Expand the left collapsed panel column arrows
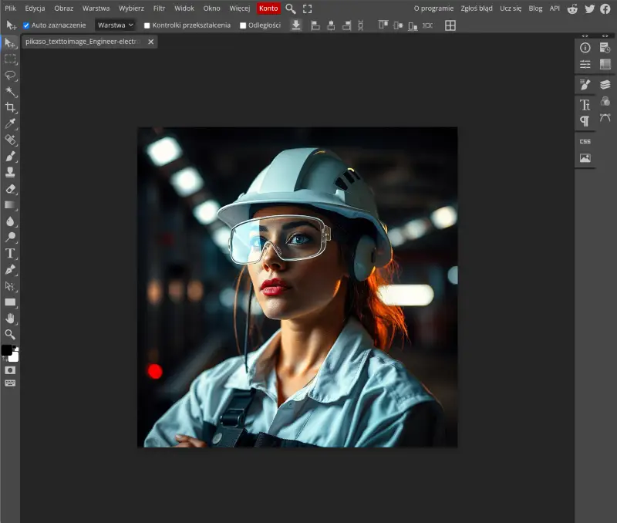Image resolution: width=617 pixels, height=523 pixels. [585, 36]
